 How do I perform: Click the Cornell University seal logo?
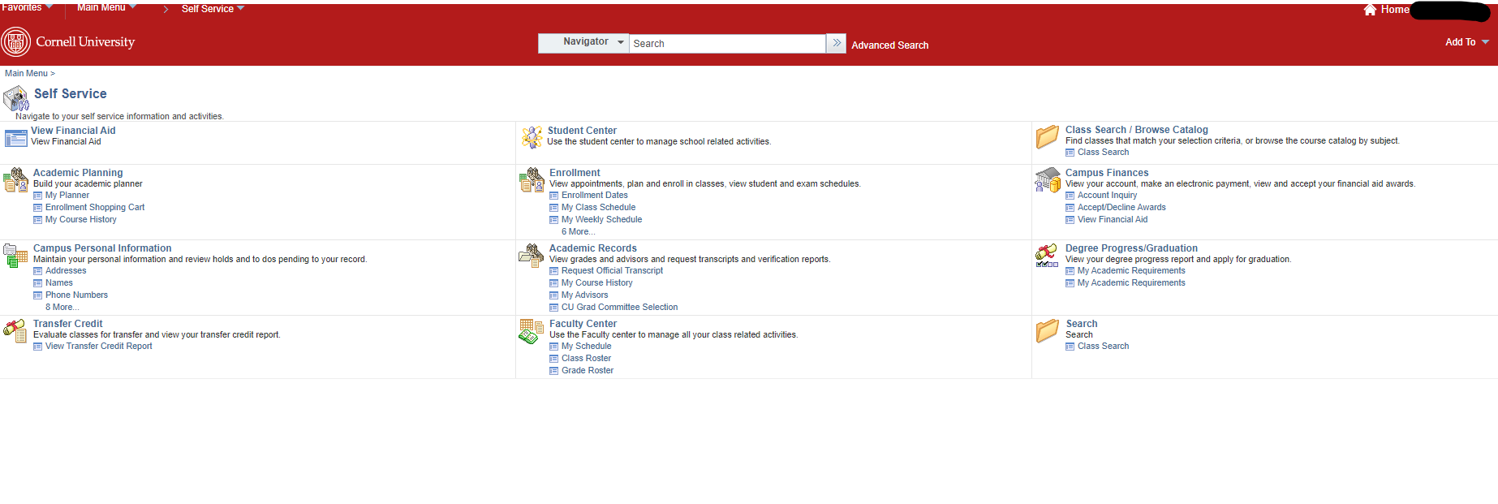point(16,42)
